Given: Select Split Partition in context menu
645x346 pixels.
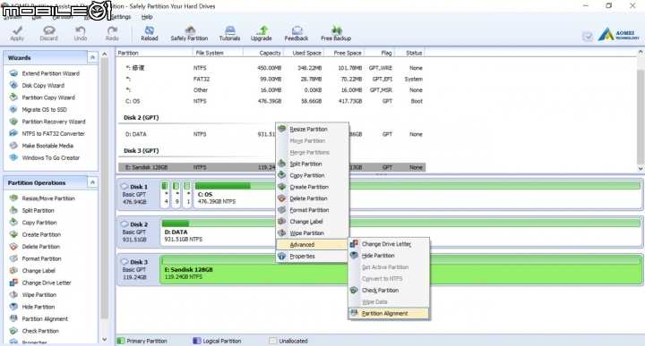Looking at the screenshot, I should click(313, 164).
